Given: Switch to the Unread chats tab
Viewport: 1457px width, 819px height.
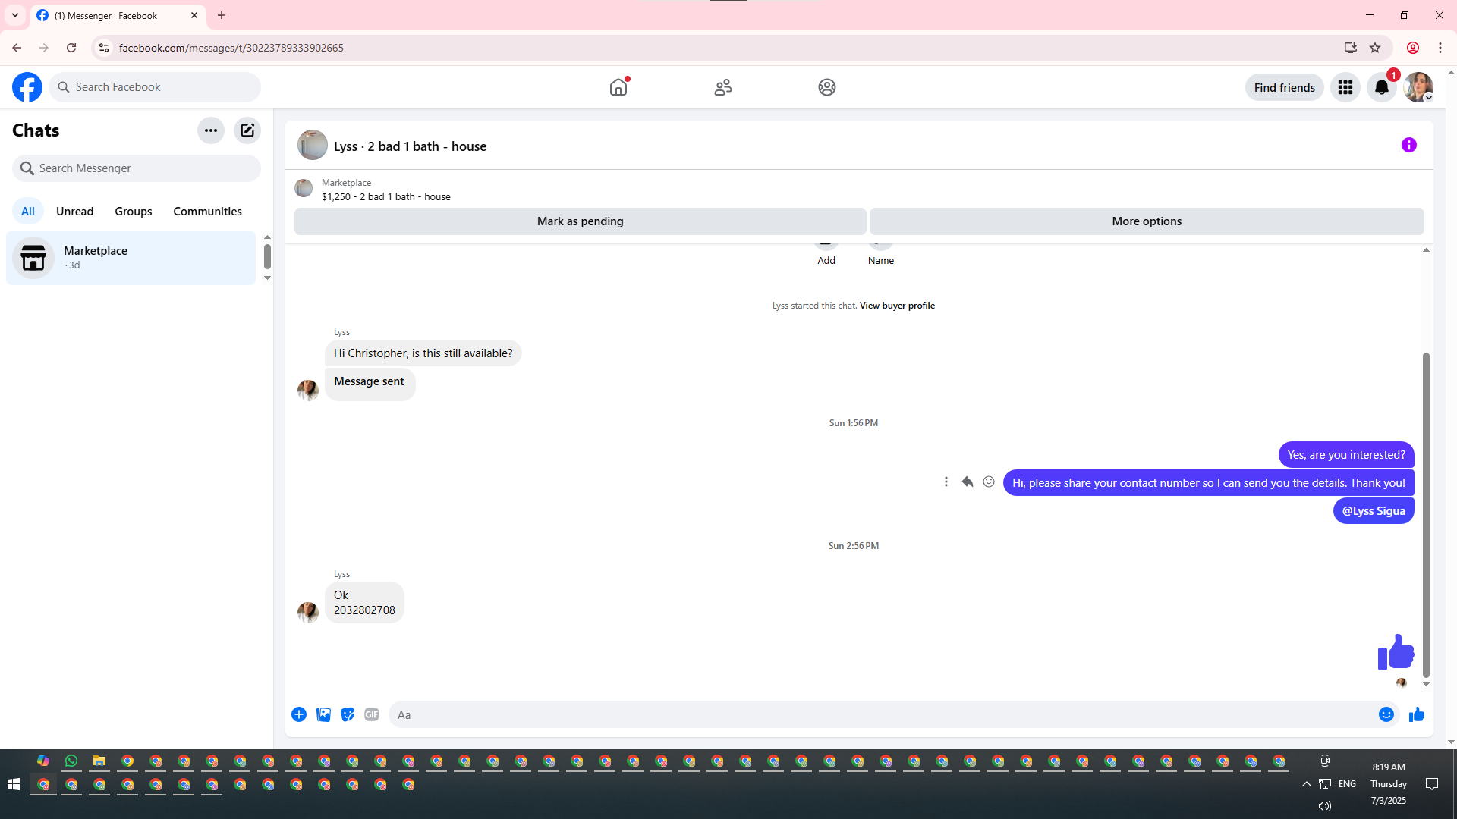Looking at the screenshot, I should click(74, 212).
